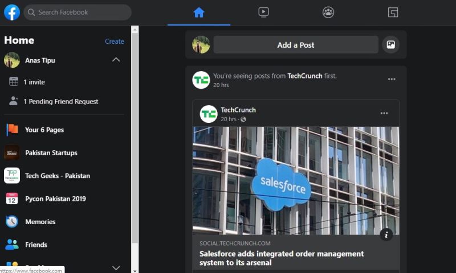456x273 pixels.
Task: Click the info icon on Salesforce image
Action: tap(386, 234)
